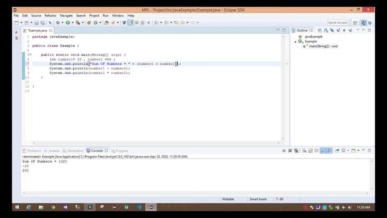Click the Last Edit Location icon
Screen dimensions: 387x218
coord(176,22)
